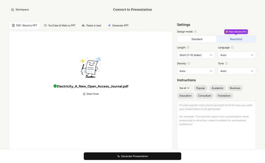Click the Instructions heading
Image resolution: width=265 pixels, height=163 pixels.
186,80
